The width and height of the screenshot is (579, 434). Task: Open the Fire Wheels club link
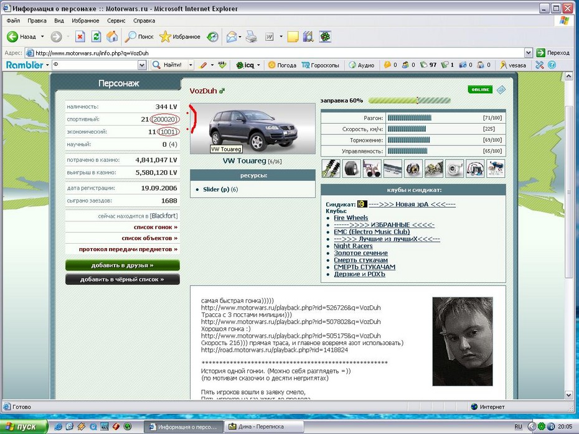[351, 218]
